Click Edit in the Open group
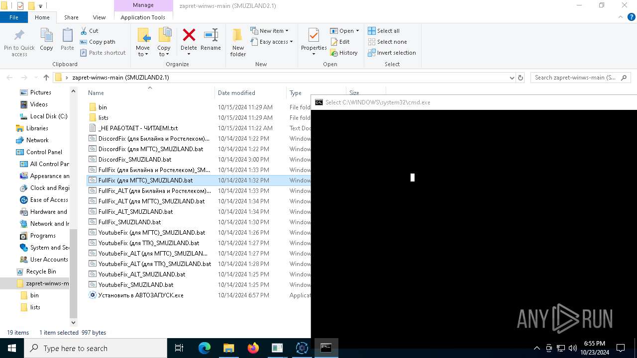 340,42
